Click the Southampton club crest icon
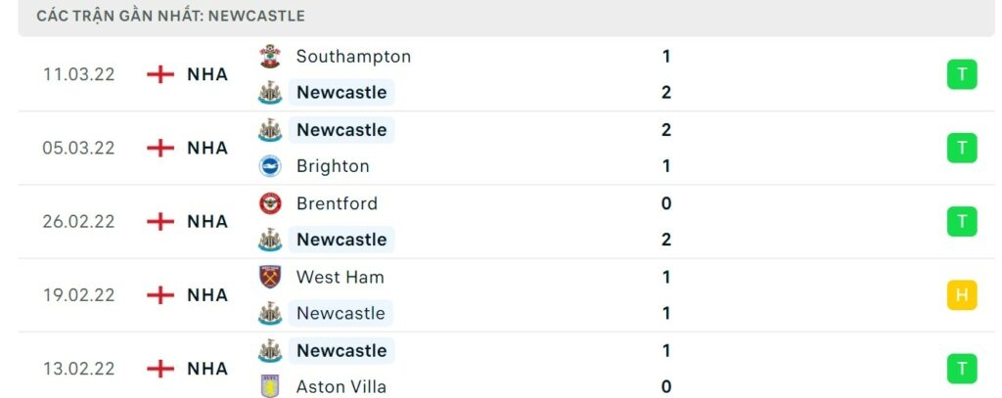 click(269, 57)
